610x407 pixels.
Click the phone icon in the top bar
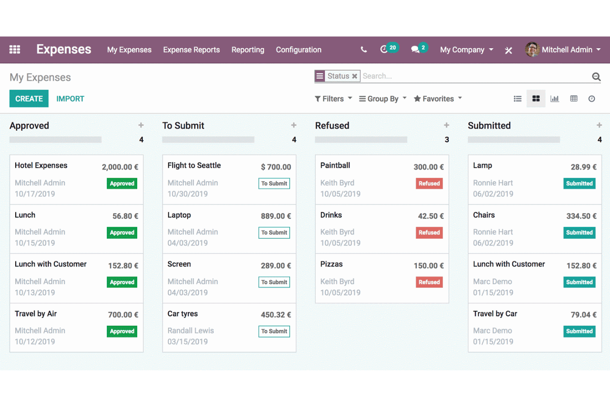pyautogui.click(x=364, y=49)
